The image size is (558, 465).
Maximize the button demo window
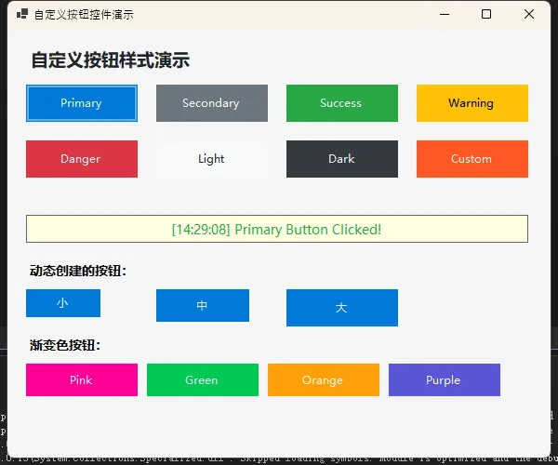[486, 14]
